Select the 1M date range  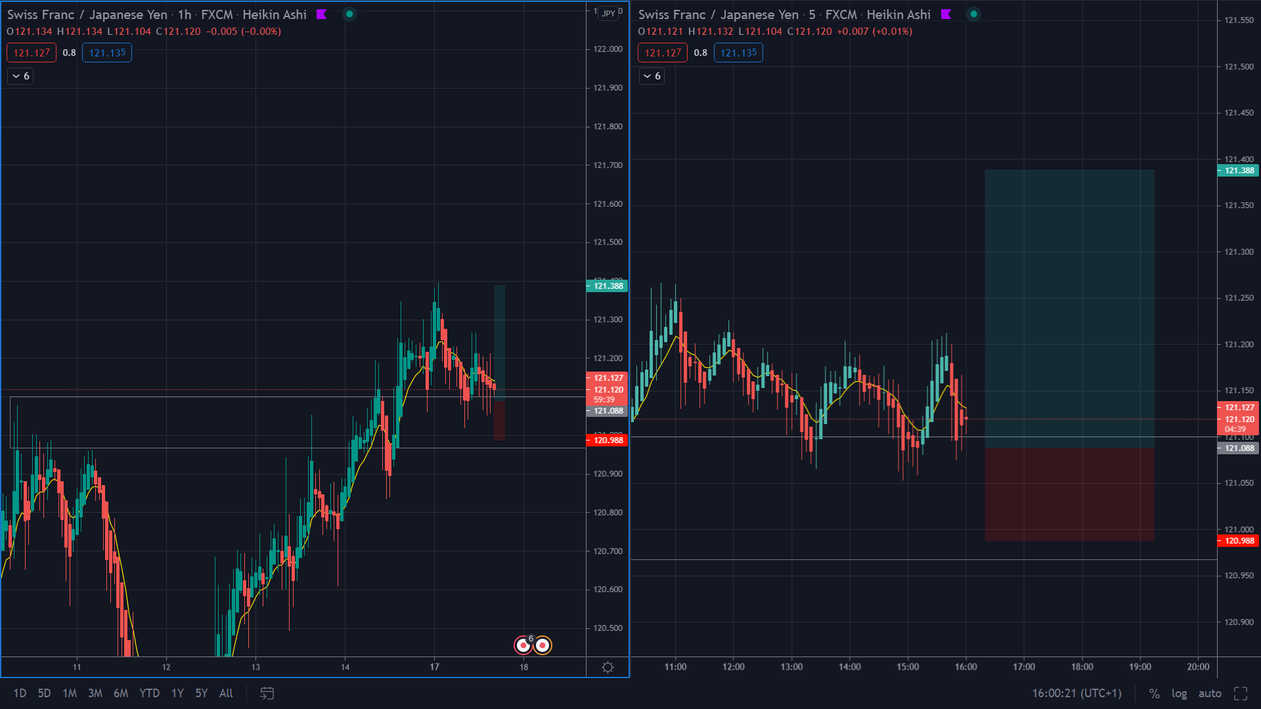[70, 693]
